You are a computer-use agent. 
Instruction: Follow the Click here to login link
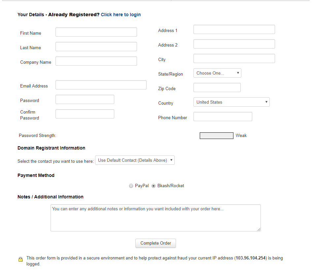[121, 15]
